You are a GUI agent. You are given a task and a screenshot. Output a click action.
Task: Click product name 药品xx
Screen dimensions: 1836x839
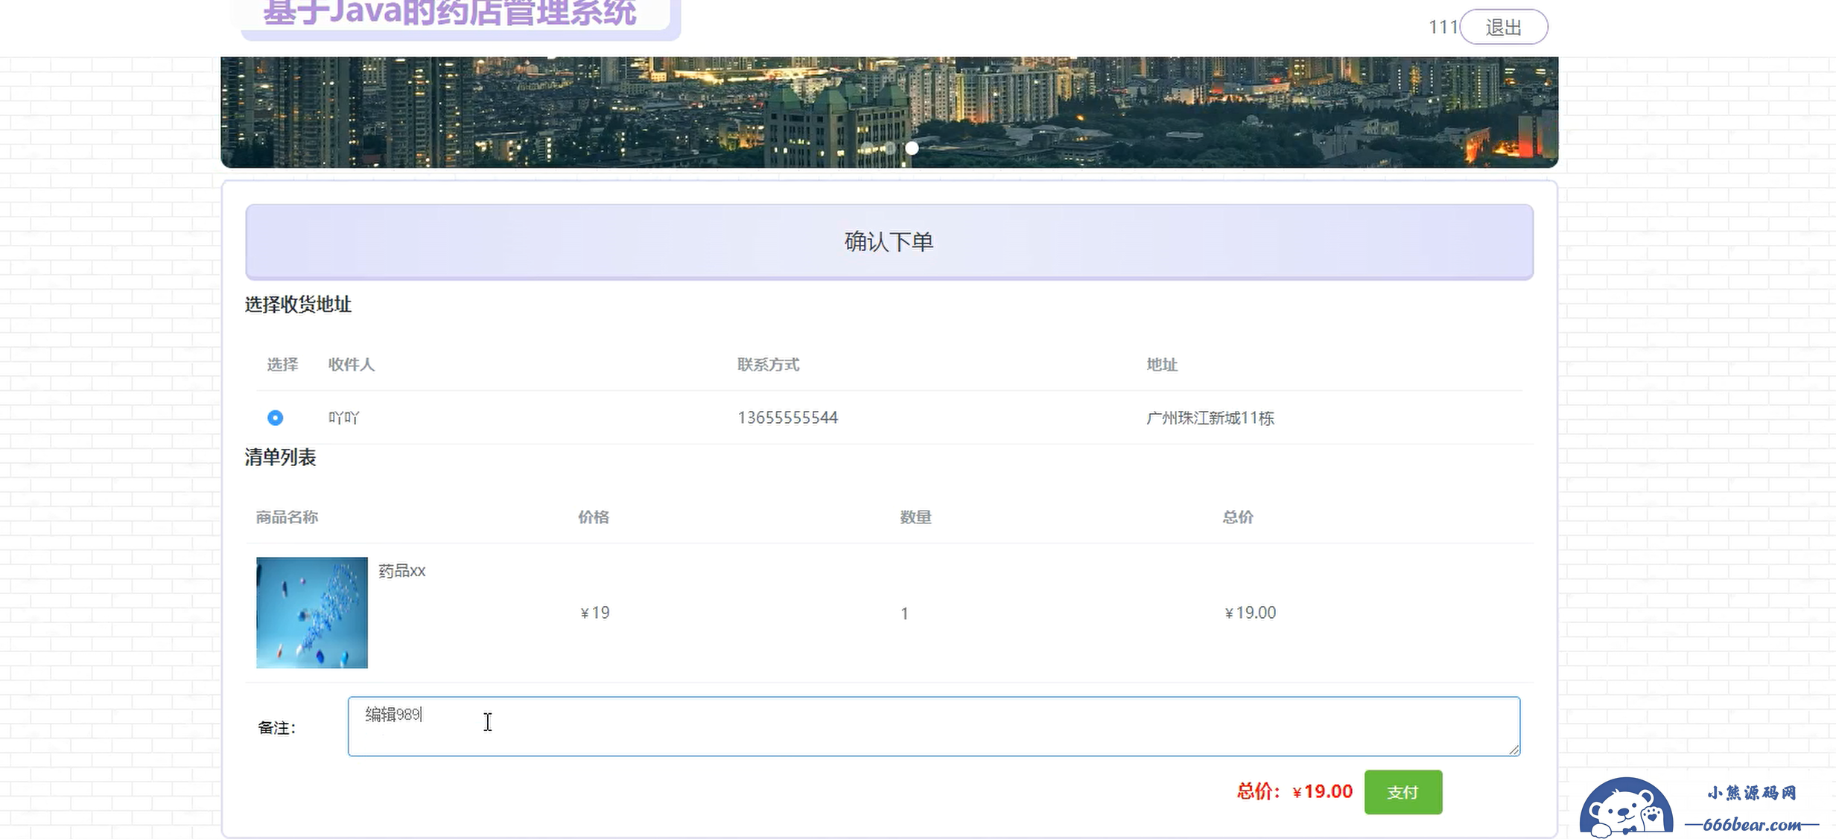coord(401,571)
